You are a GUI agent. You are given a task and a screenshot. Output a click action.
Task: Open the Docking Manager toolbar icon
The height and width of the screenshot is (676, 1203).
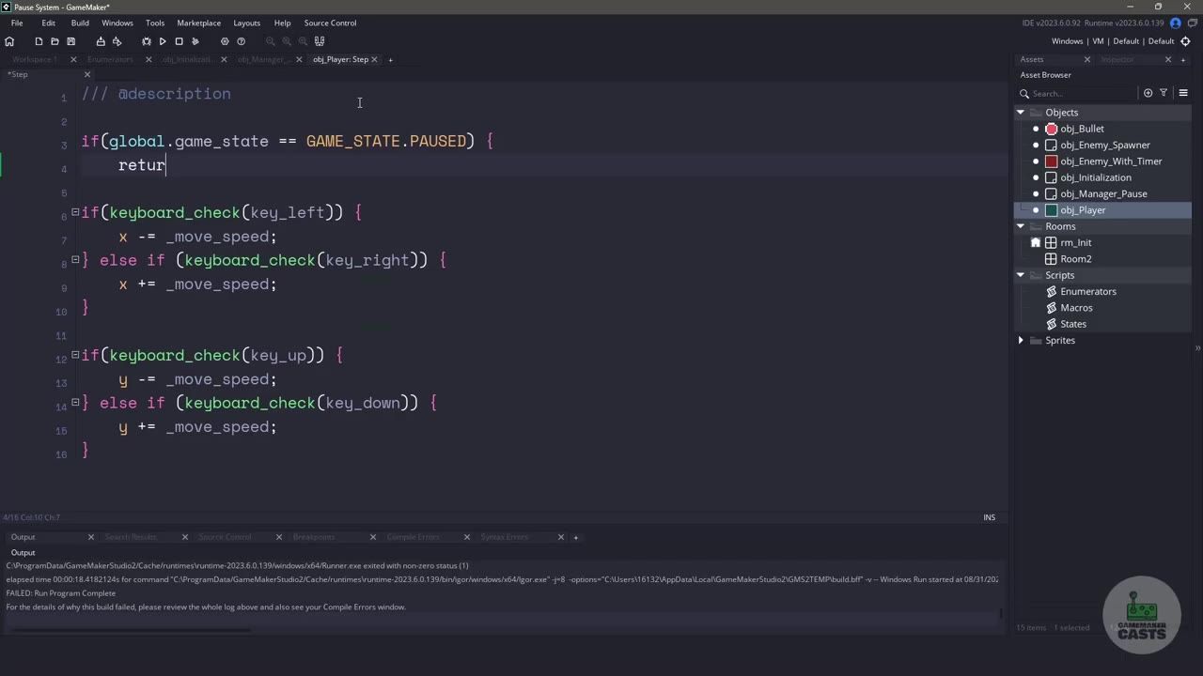pos(320,41)
